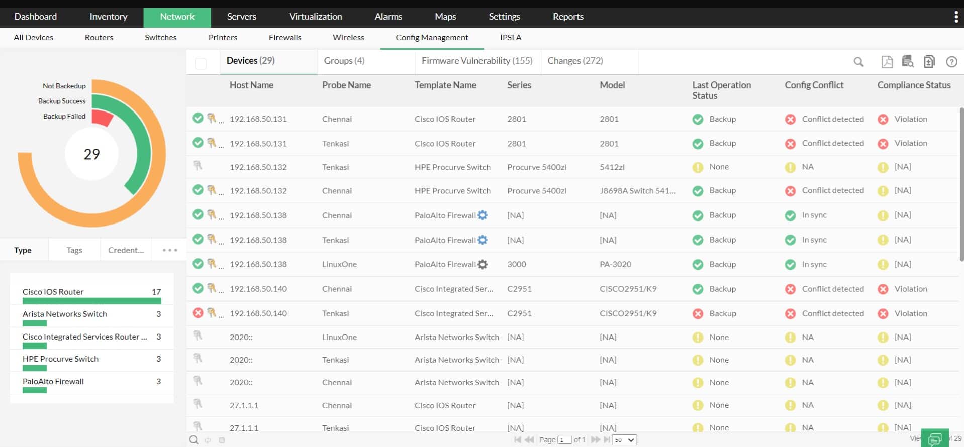Click the grey key icon in the 2020:: LinuxOne row

tap(198, 335)
